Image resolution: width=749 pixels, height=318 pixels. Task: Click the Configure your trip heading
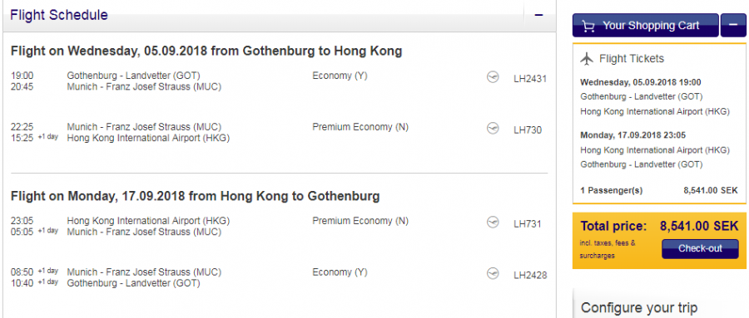(x=639, y=307)
